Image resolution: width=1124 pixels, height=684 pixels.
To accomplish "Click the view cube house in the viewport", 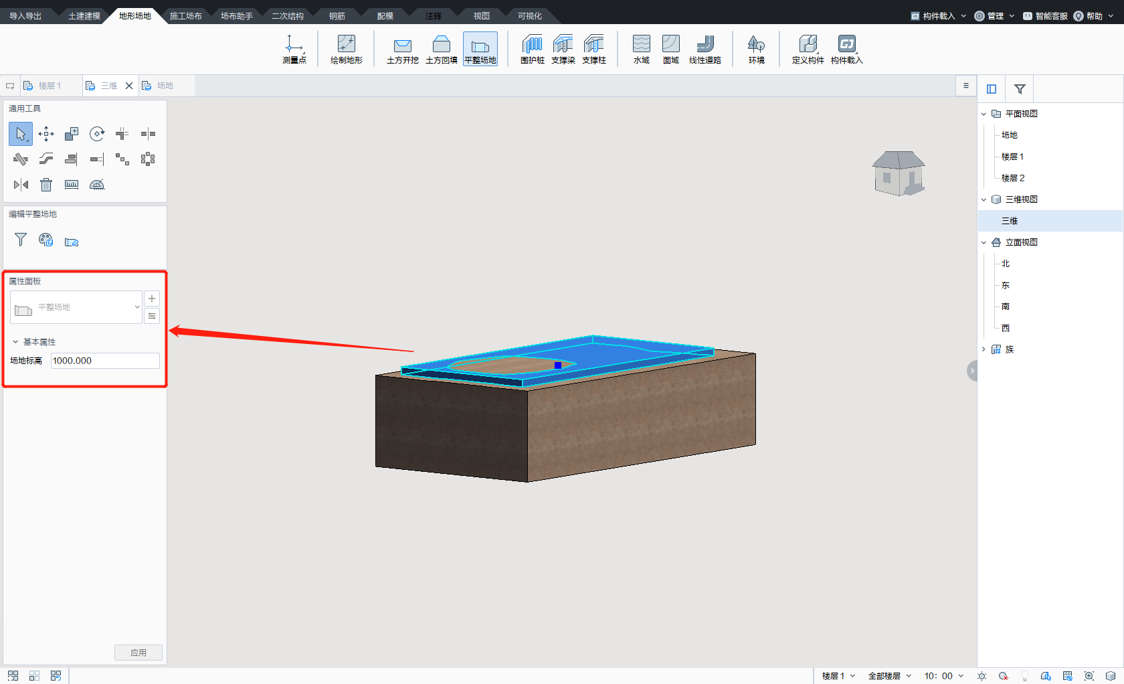I will point(899,173).
